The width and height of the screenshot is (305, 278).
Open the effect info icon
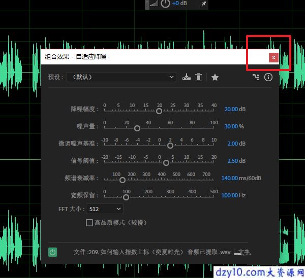[x=268, y=77]
